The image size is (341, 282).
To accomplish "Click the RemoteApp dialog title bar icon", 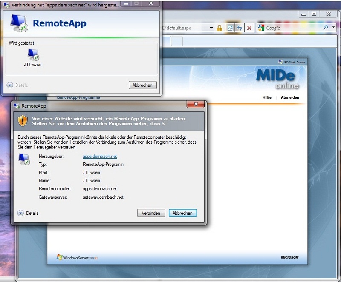I will click(x=17, y=106).
